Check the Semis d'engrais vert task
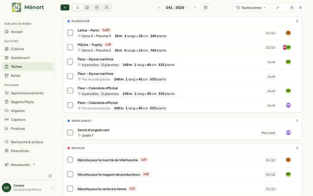 (70, 132)
